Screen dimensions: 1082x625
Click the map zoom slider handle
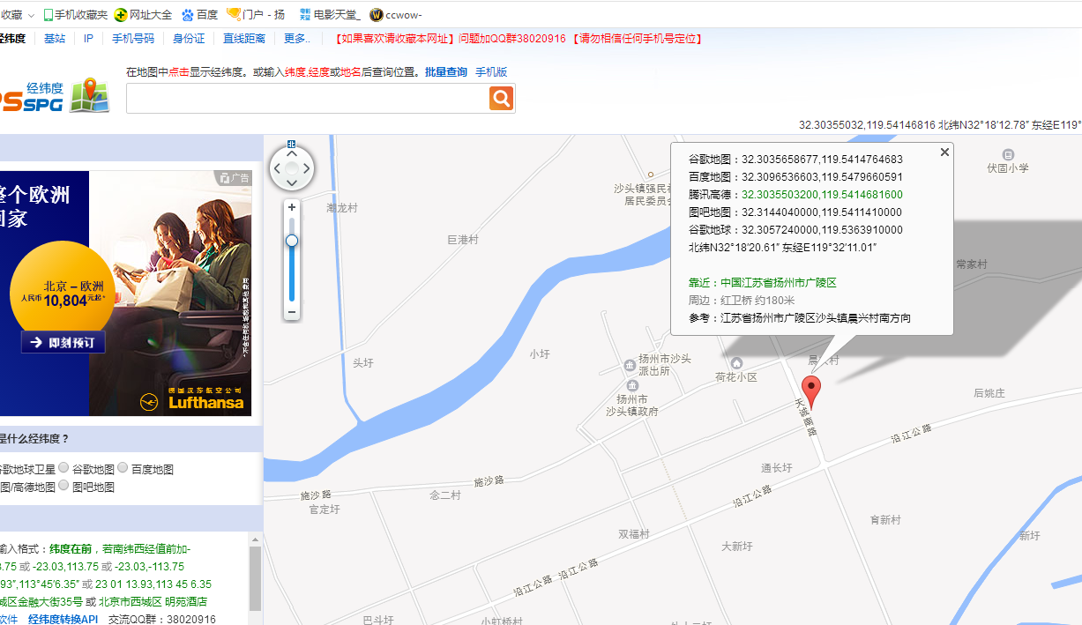(x=292, y=241)
